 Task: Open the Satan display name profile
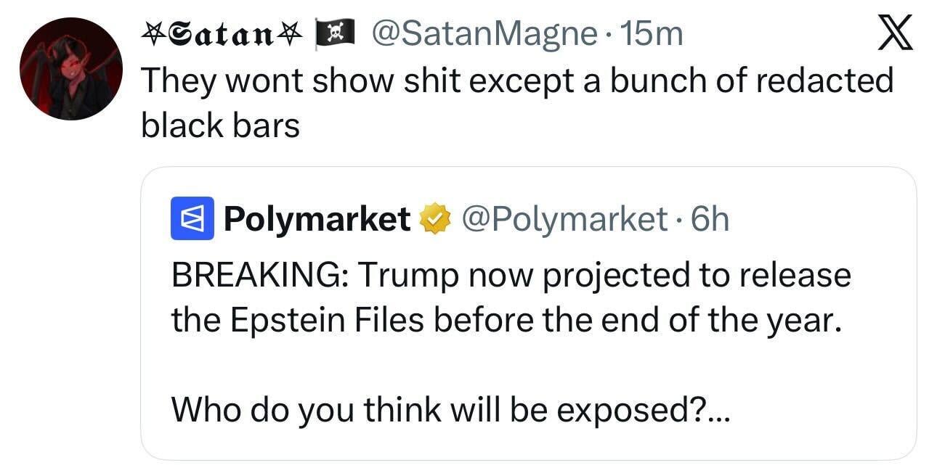click(222, 33)
